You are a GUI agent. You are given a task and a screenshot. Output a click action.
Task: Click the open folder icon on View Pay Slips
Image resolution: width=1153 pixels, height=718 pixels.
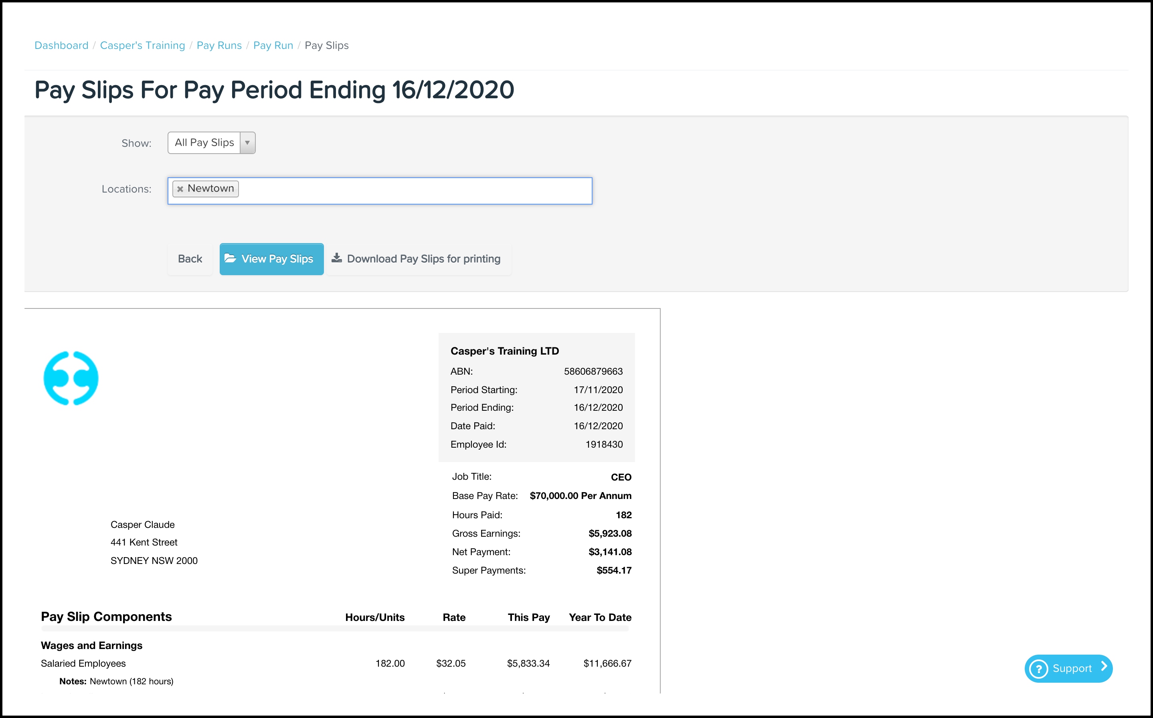230,258
